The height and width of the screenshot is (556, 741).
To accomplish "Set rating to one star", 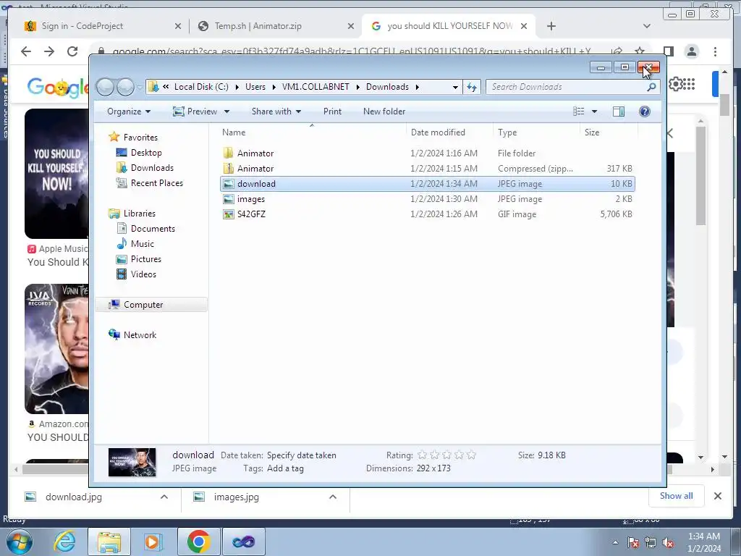I will [422, 455].
